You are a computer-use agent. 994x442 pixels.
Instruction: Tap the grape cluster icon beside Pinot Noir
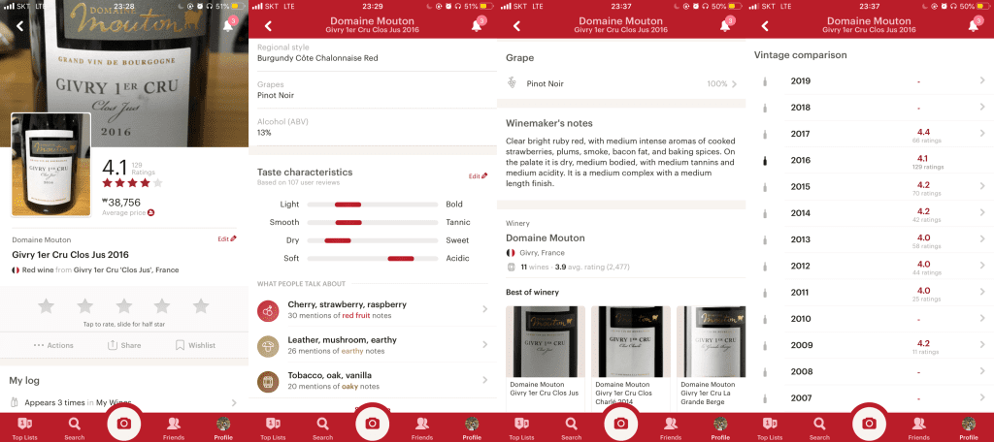pos(512,83)
